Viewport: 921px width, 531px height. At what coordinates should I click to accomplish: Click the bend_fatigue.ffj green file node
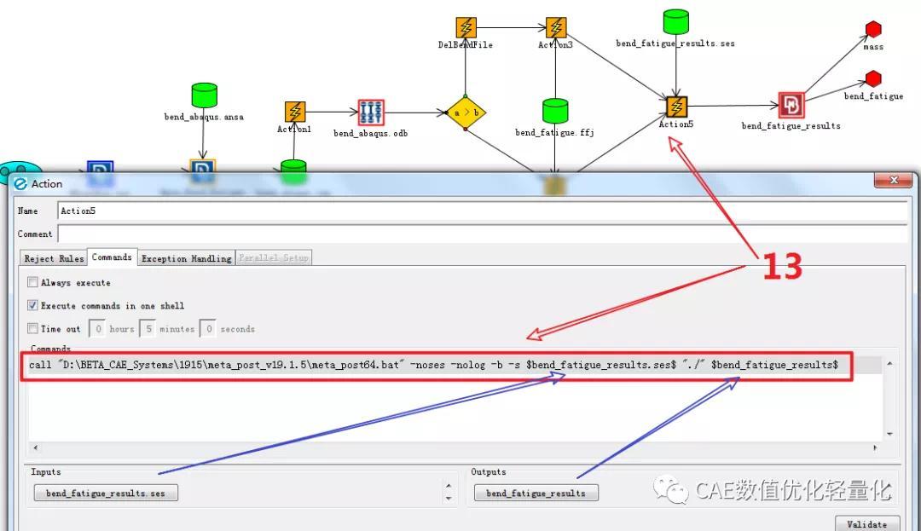tap(555, 111)
